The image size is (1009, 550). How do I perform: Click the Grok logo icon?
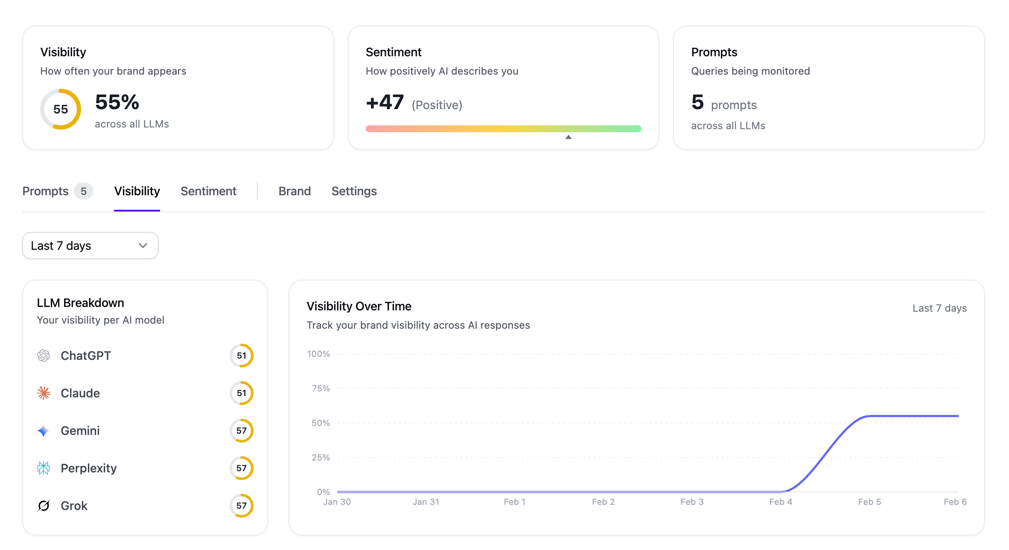(x=44, y=506)
